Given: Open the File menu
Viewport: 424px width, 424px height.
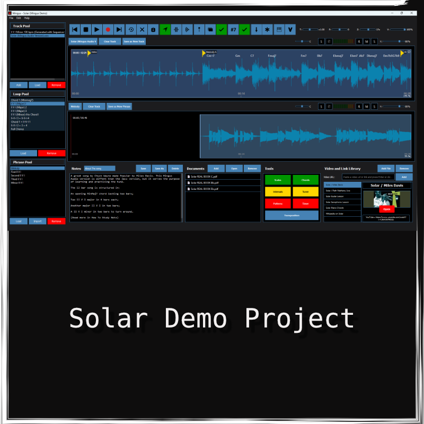Looking at the screenshot, I should click(x=11, y=18).
